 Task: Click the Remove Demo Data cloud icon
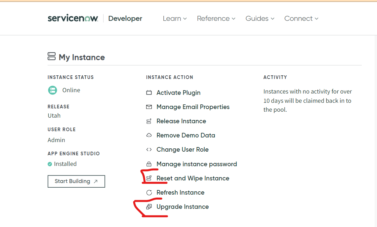point(149,135)
